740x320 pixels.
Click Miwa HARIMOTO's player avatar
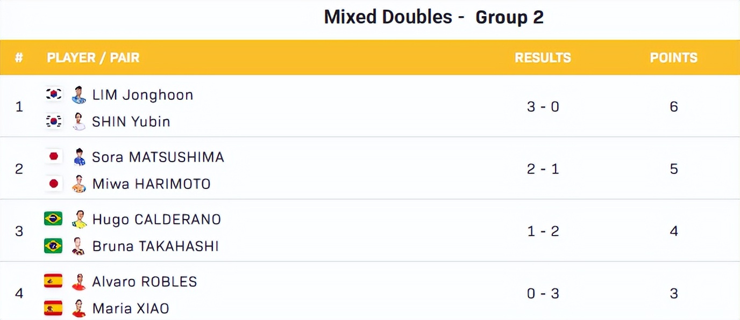pyautogui.click(x=79, y=184)
